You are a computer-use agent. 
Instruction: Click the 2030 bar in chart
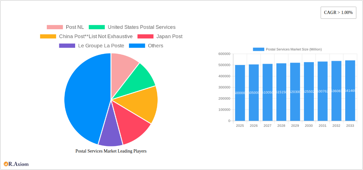[309, 92]
